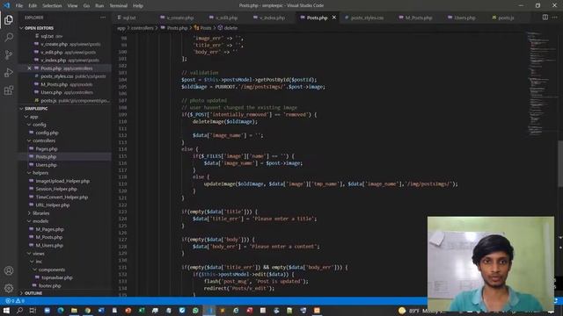Switch to the v_edit.php tab

[227, 18]
